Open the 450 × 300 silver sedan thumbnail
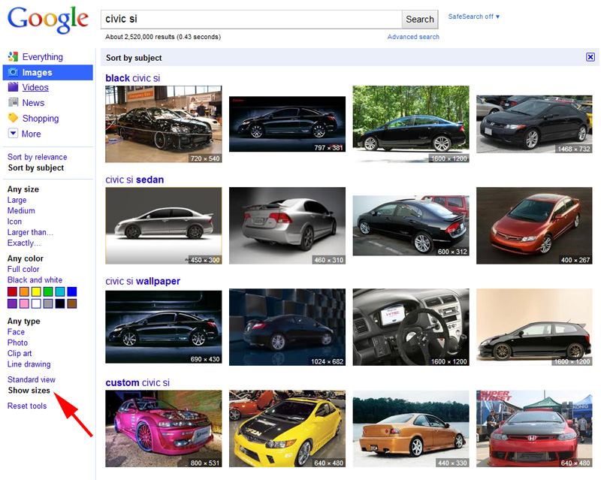Viewport: 601px width, 480px height. tap(164, 225)
